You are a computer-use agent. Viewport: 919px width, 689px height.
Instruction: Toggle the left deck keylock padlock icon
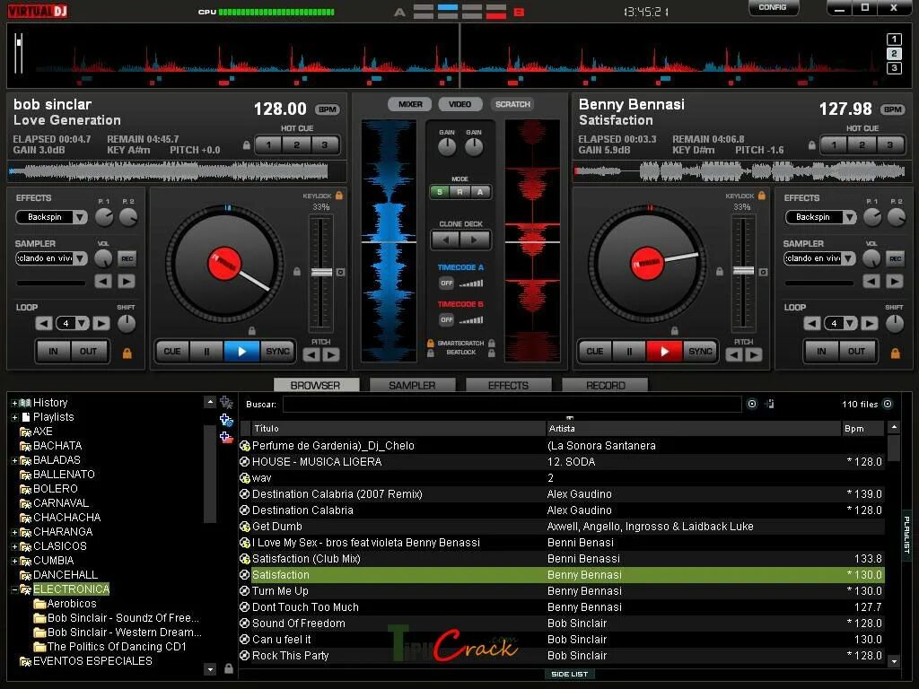[338, 196]
